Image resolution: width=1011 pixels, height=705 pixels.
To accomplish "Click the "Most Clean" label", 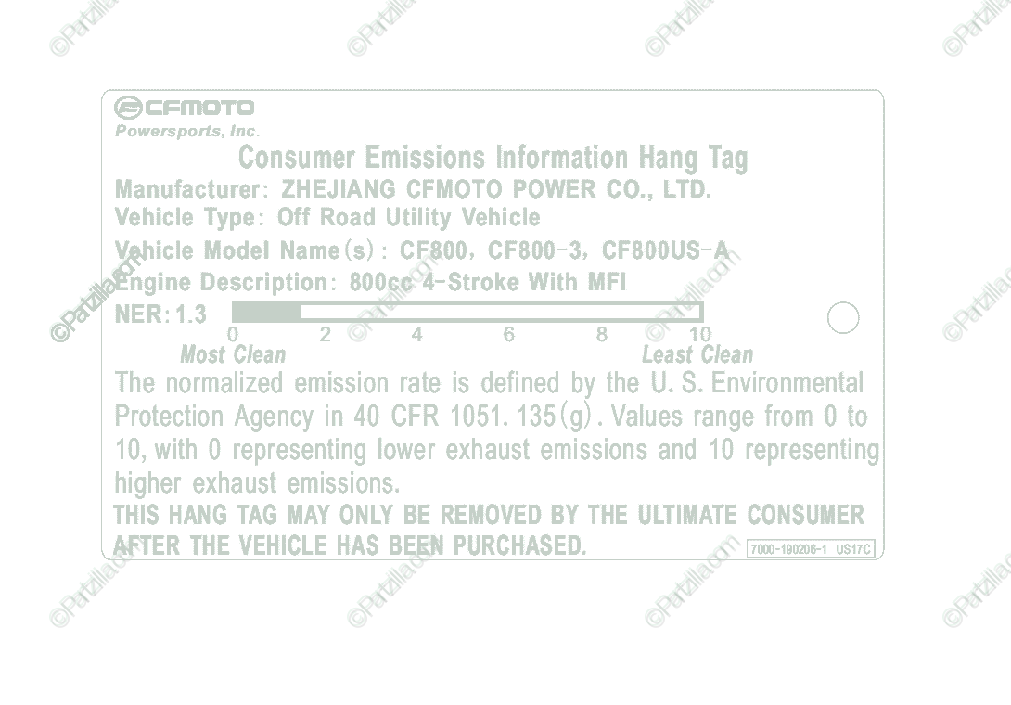I will (x=233, y=354).
